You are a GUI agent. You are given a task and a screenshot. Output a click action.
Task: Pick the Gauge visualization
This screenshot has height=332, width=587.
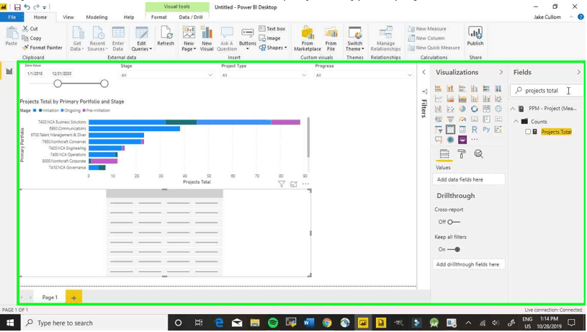(462, 119)
